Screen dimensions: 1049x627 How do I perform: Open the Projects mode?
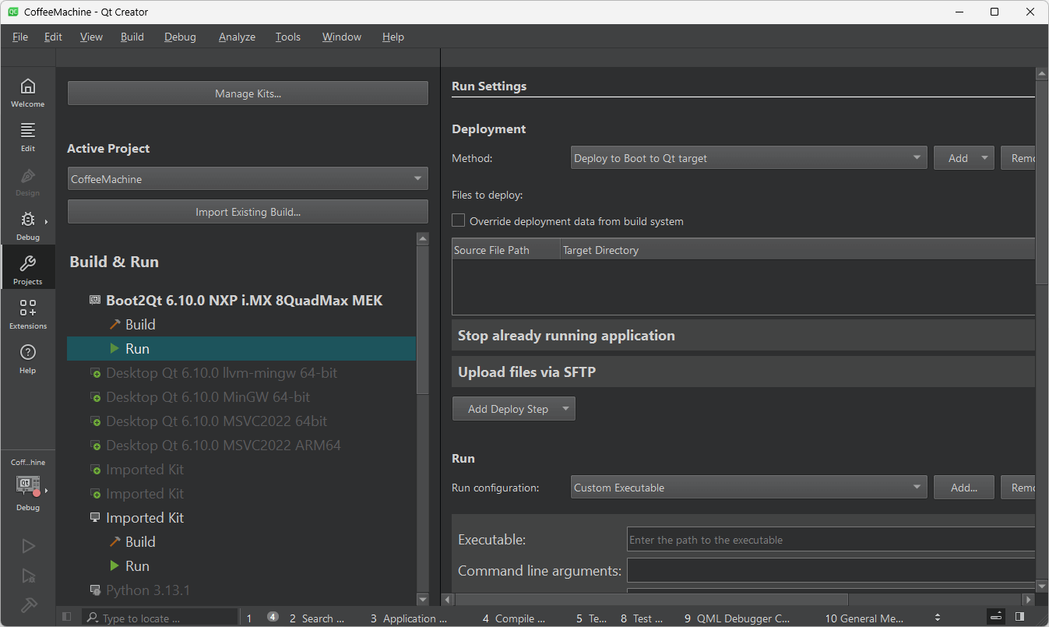(x=27, y=267)
